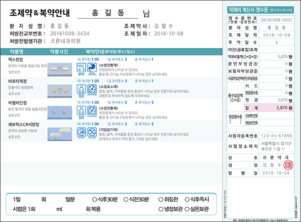Click body icon in 바로타제정 row

click(81, 89)
